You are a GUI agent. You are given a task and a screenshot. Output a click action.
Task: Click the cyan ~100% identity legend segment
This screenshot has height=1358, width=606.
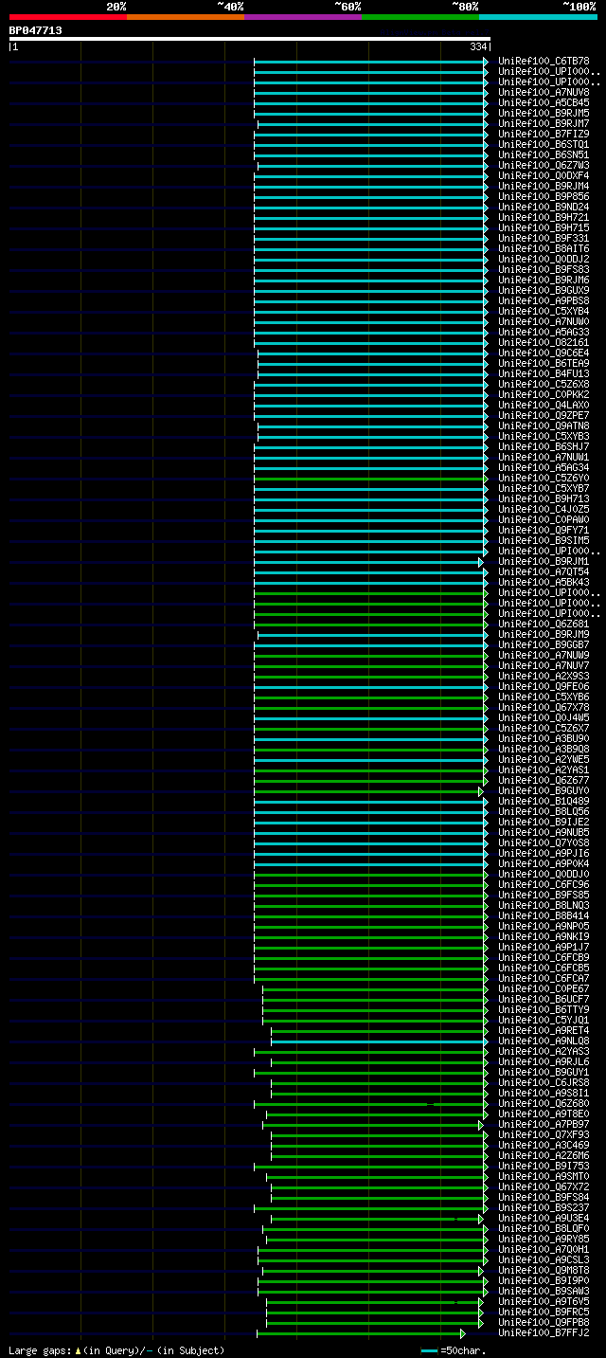tap(538, 17)
